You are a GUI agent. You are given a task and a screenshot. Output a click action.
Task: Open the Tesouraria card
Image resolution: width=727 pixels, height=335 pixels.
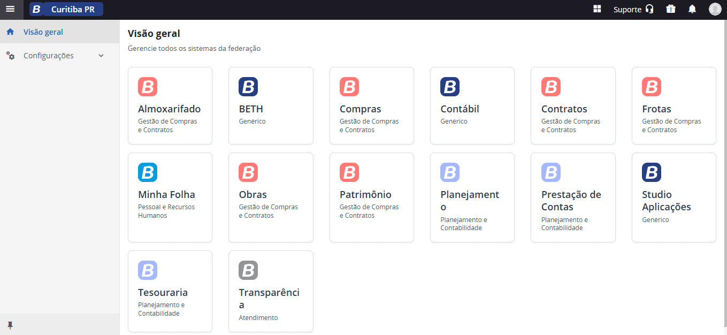click(170, 291)
